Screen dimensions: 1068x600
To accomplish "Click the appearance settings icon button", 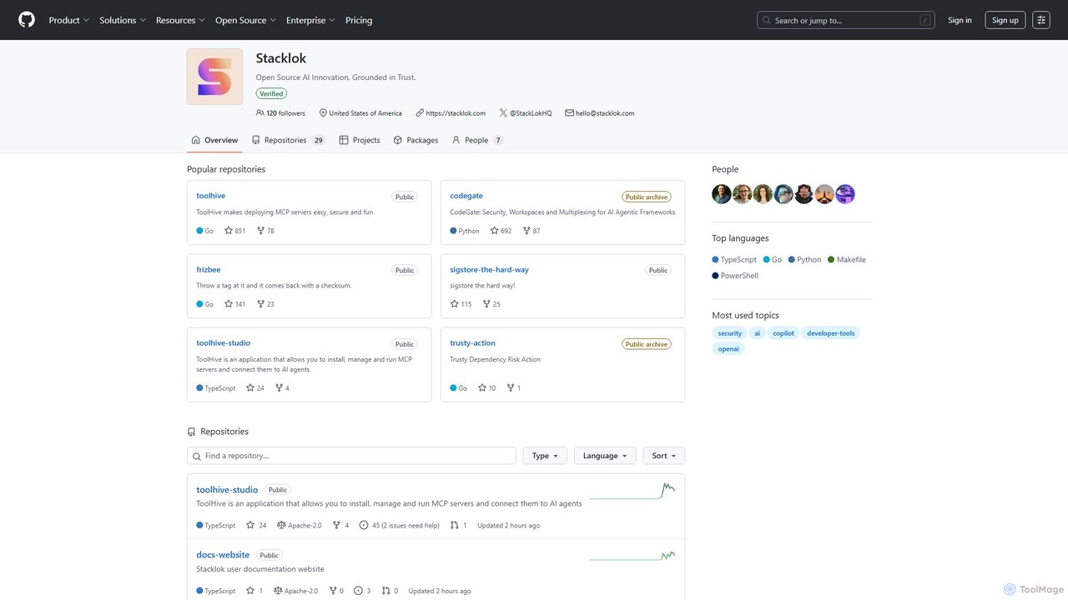I will (x=1040, y=20).
